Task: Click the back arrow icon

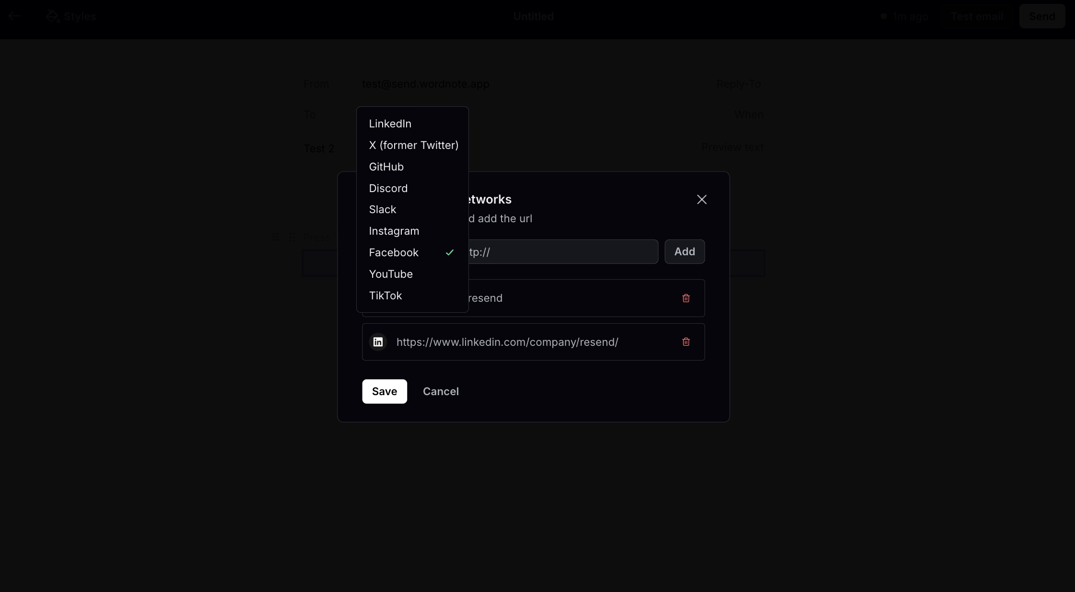Action: point(15,16)
